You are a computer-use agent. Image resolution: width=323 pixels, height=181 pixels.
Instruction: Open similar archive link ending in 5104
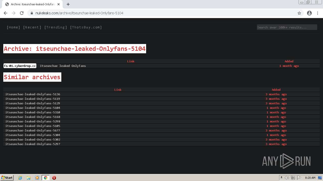[x=33, y=108]
